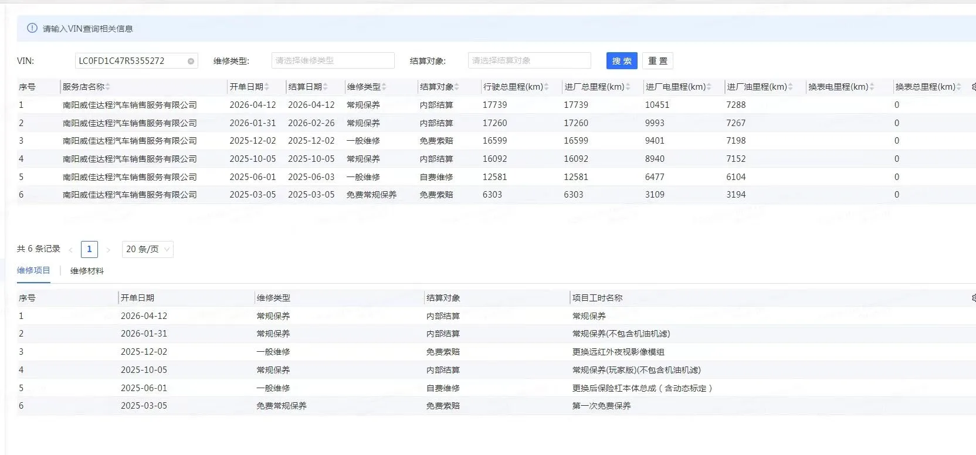
Task: Click the cell showing 9401
Action: [655, 141]
